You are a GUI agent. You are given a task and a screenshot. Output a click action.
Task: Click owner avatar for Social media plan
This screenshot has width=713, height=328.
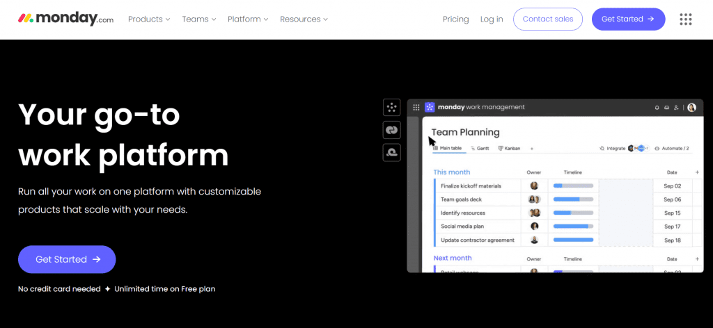point(534,226)
